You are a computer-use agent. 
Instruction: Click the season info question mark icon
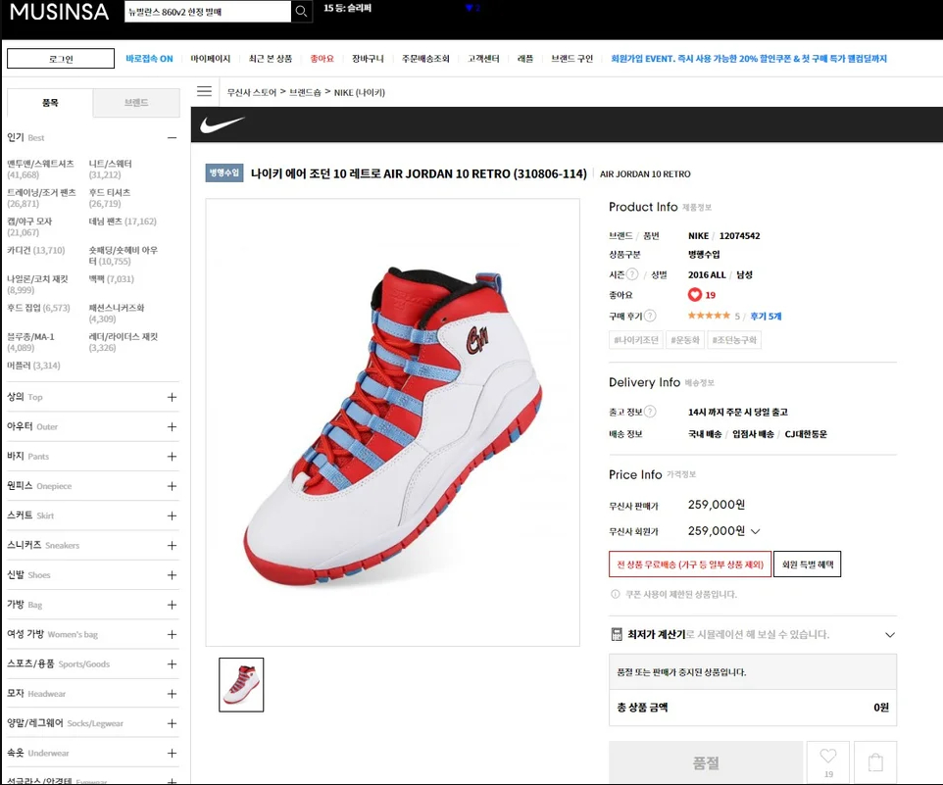point(632,274)
